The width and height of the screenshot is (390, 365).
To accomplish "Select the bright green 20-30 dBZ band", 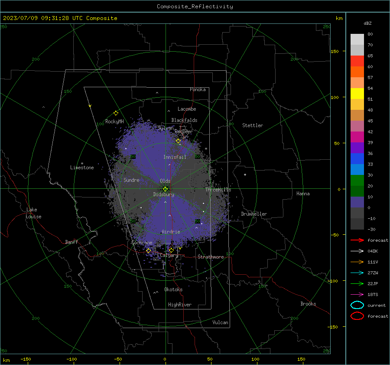I will (357, 181).
